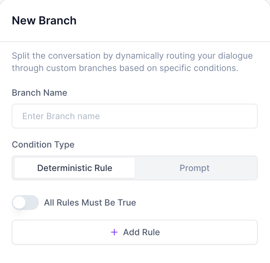Viewport: 270px width, 263px height.
Task: Toggle the All Rules Must Be True switch
Action: pos(25,202)
